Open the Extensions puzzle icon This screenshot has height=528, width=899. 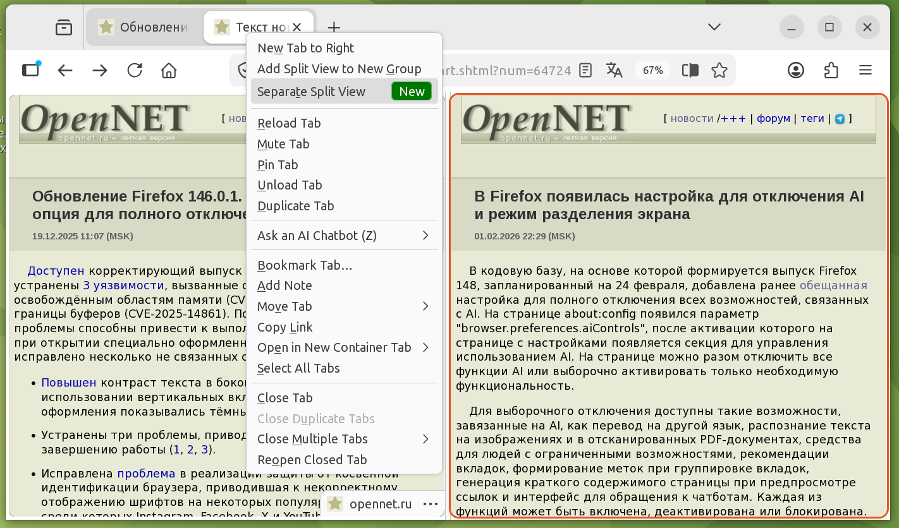click(831, 70)
